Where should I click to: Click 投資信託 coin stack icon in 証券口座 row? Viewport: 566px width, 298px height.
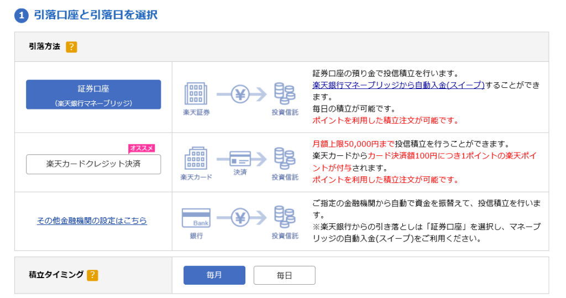click(285, 94)
